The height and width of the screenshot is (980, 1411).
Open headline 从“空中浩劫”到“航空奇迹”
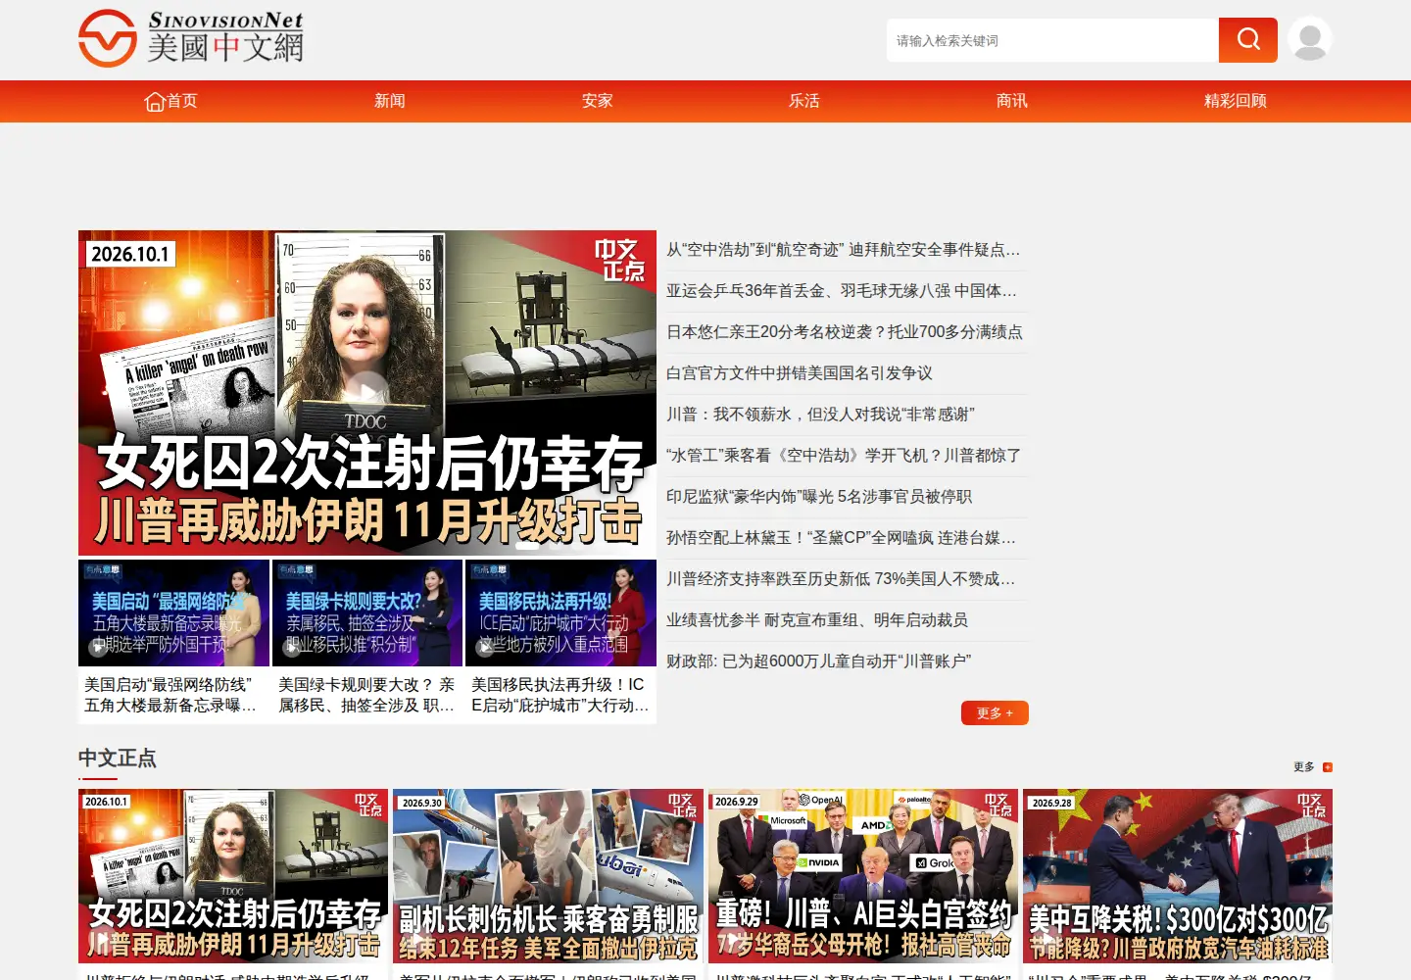[x=844, y=250]
